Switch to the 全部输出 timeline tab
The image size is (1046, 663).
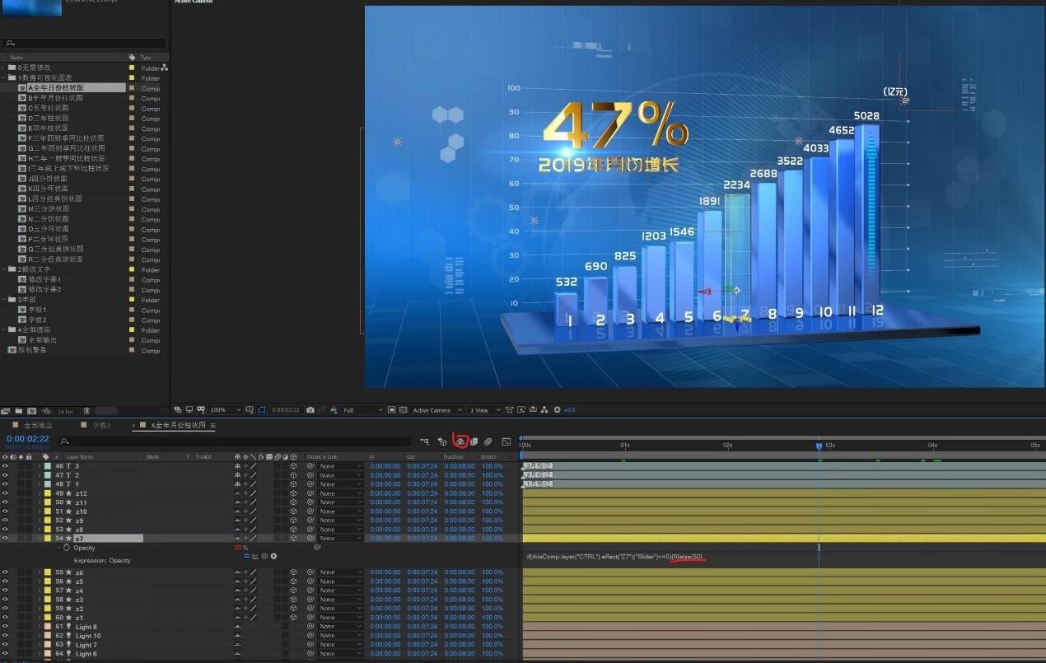pyautogui.click(x=38, y=425)
